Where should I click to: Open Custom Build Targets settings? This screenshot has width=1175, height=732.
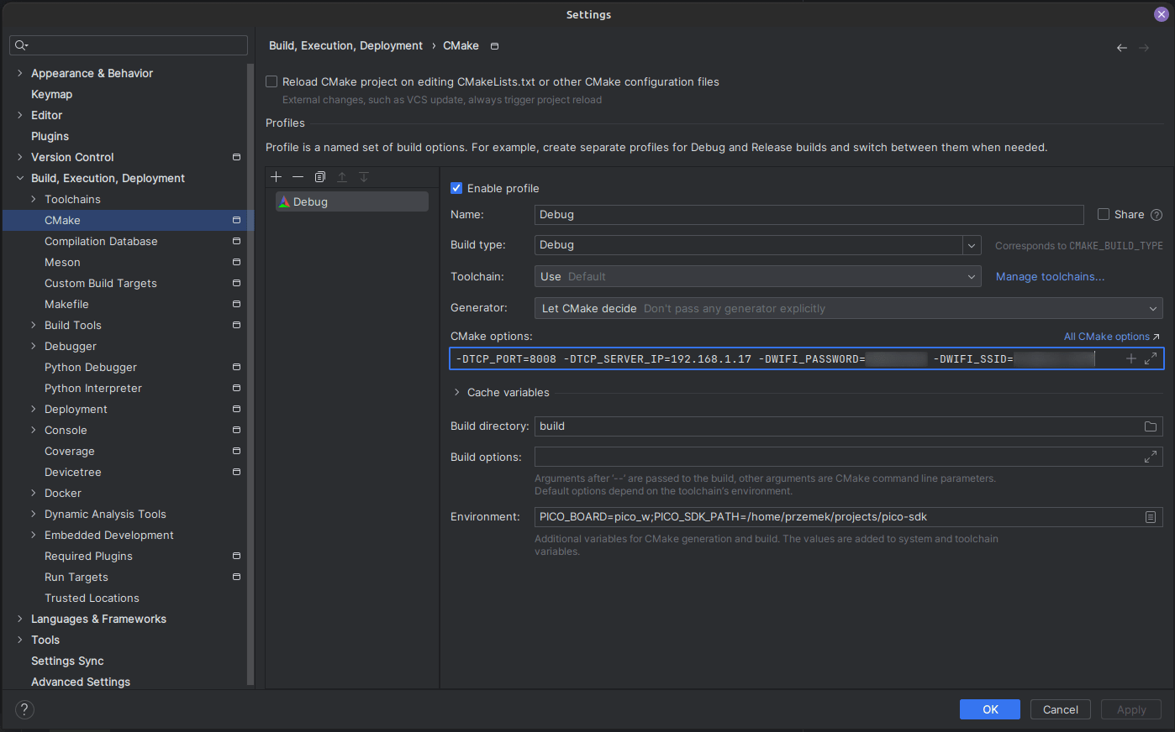pyautogui.click(x=101, y=283)
